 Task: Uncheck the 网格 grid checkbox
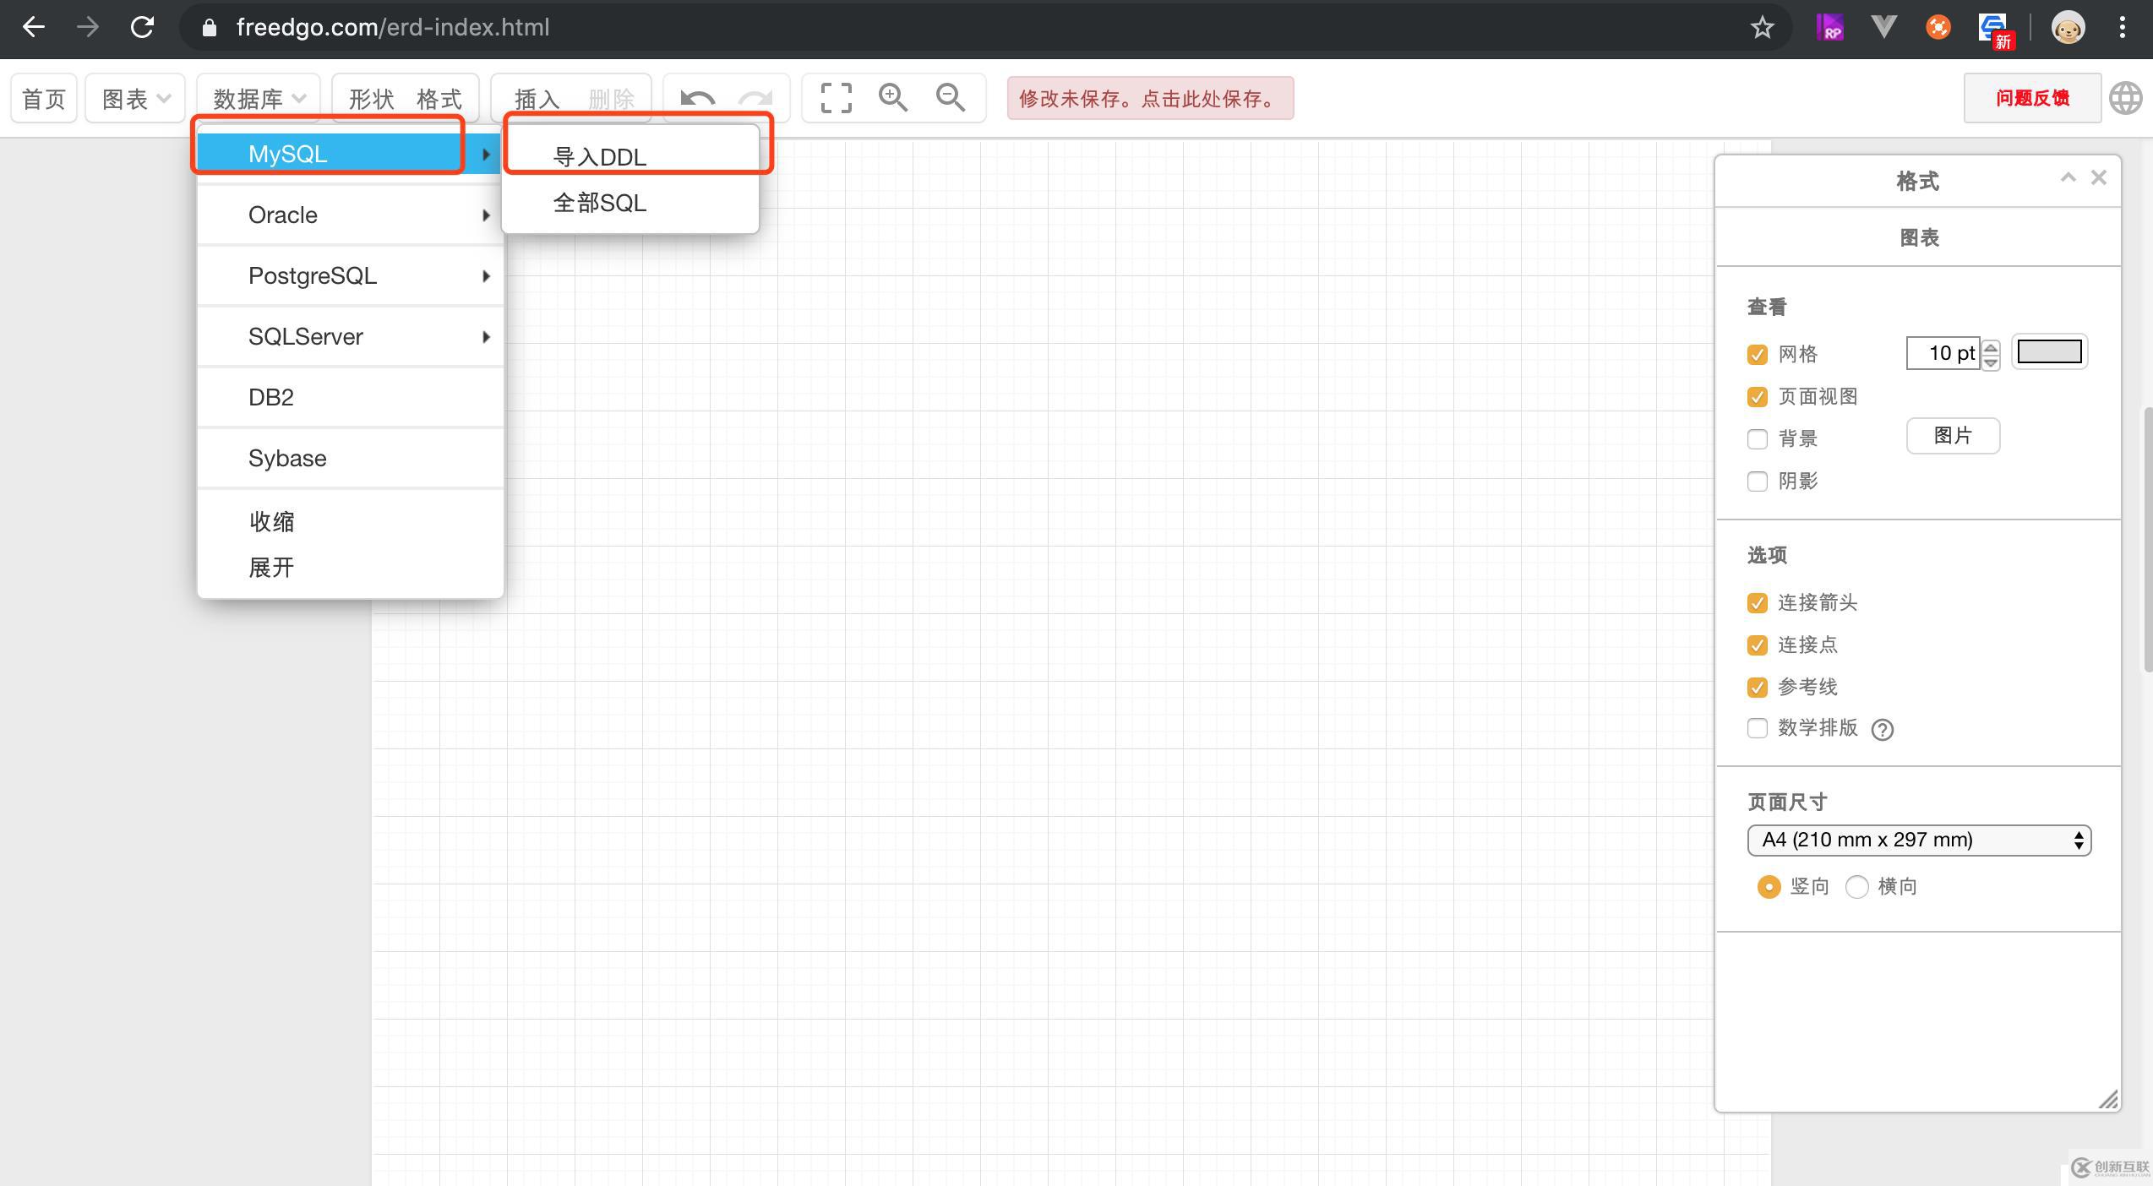coord(1758,355)
